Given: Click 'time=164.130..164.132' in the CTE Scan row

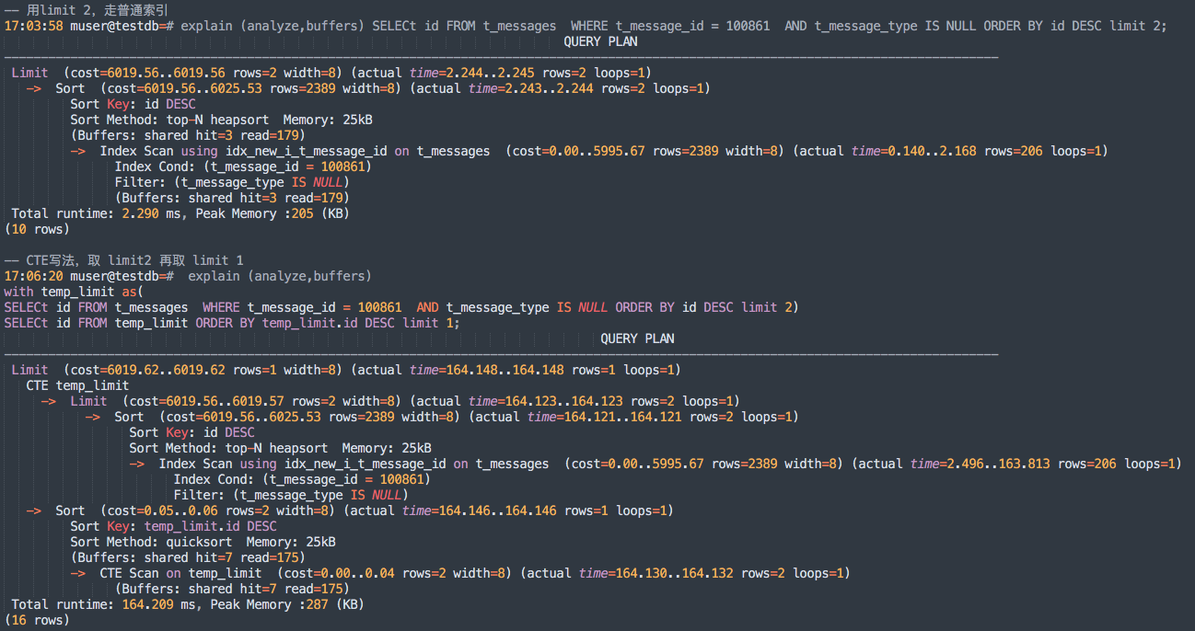Looking at the screenshot, I should [656, 573].
